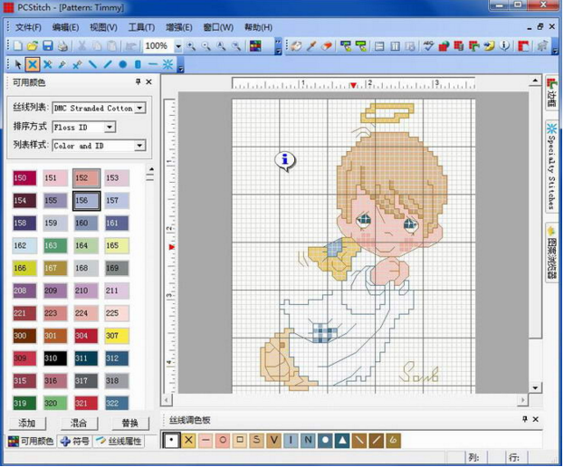Click the 添加 button
The height and width of the screenshot is (467, 564).
coord(27,424)
